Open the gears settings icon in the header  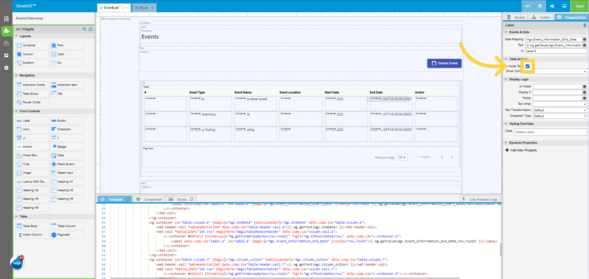coord(552,6)
